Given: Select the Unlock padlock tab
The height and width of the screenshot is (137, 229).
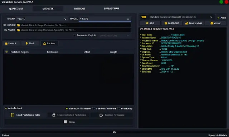Looking at the screenshot, I should tap(10, 43).
